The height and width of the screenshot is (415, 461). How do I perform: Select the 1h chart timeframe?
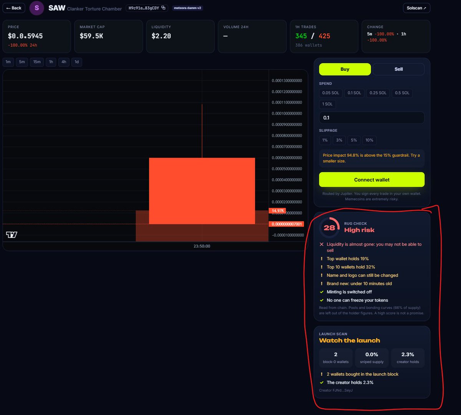point(51,62)
